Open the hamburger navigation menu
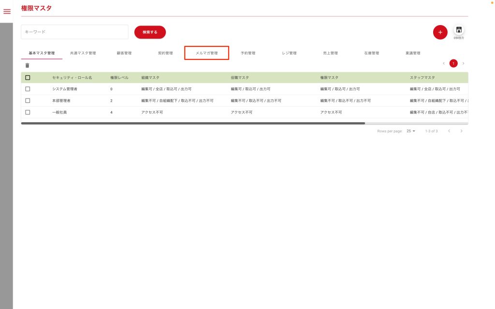This screenshot has height=309, width=495. coord(7,12)
